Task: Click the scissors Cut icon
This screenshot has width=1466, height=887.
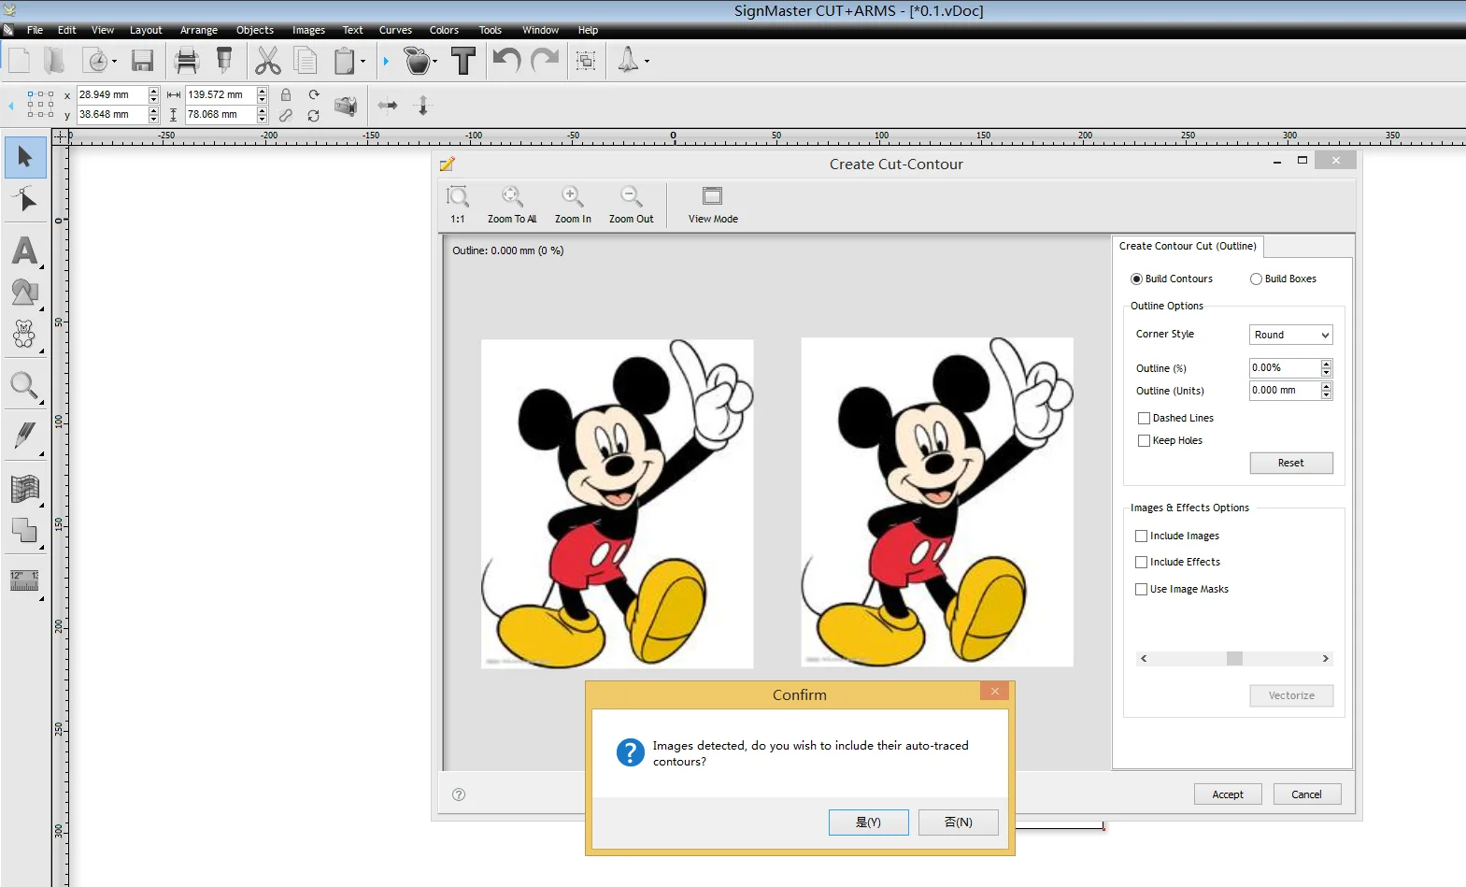Action: point(267,62)
